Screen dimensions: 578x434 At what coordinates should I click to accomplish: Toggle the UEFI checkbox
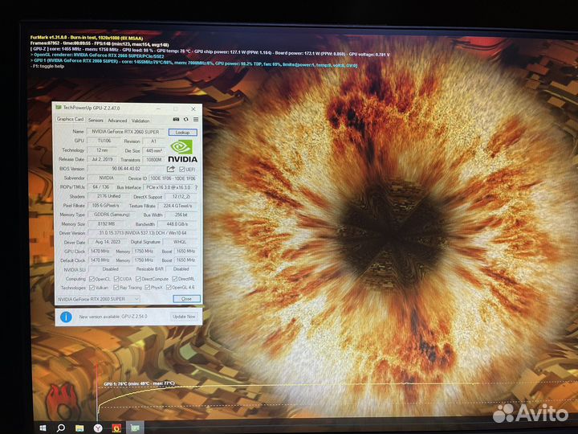point(181,170)
